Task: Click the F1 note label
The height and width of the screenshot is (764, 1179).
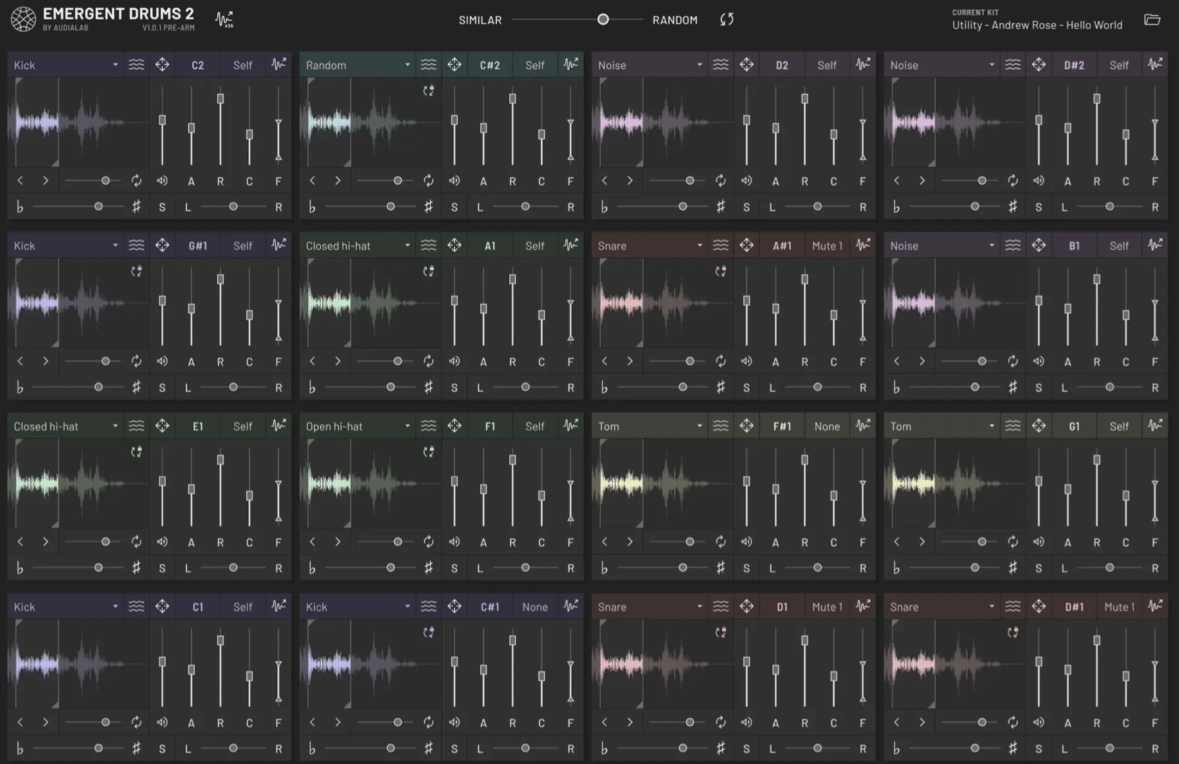Action: [x=490, y=426]
